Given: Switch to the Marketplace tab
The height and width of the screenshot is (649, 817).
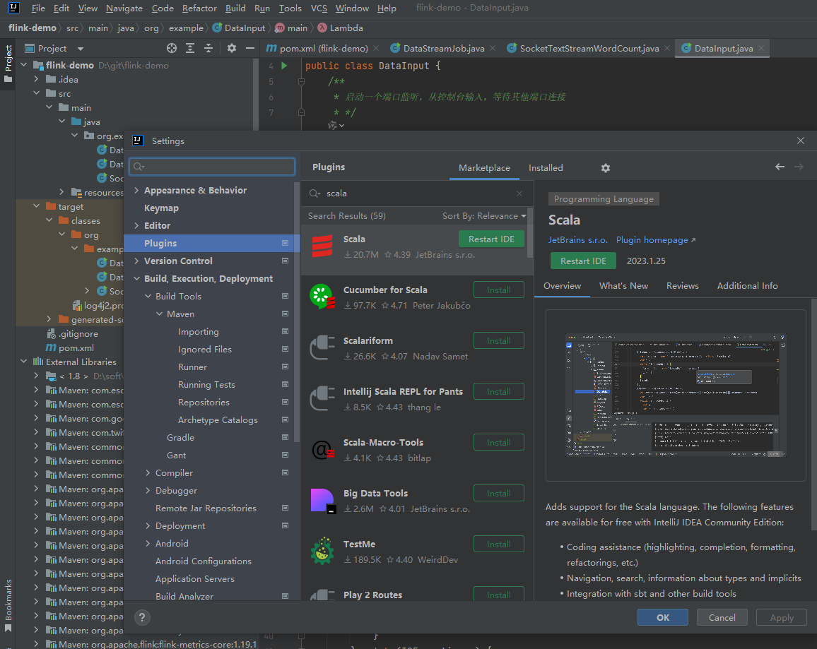Looking at the screenshot, I should point(484,168).
